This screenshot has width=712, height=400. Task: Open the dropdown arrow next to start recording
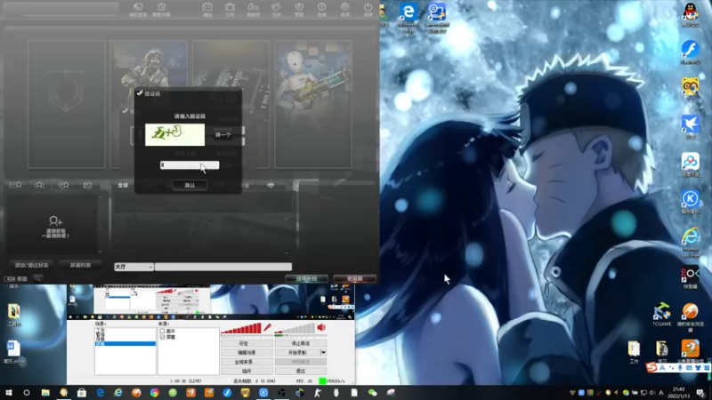323,352
